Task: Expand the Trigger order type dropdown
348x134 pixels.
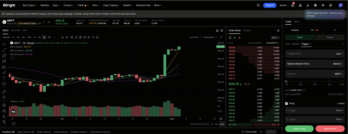Action: click(306, 44)
